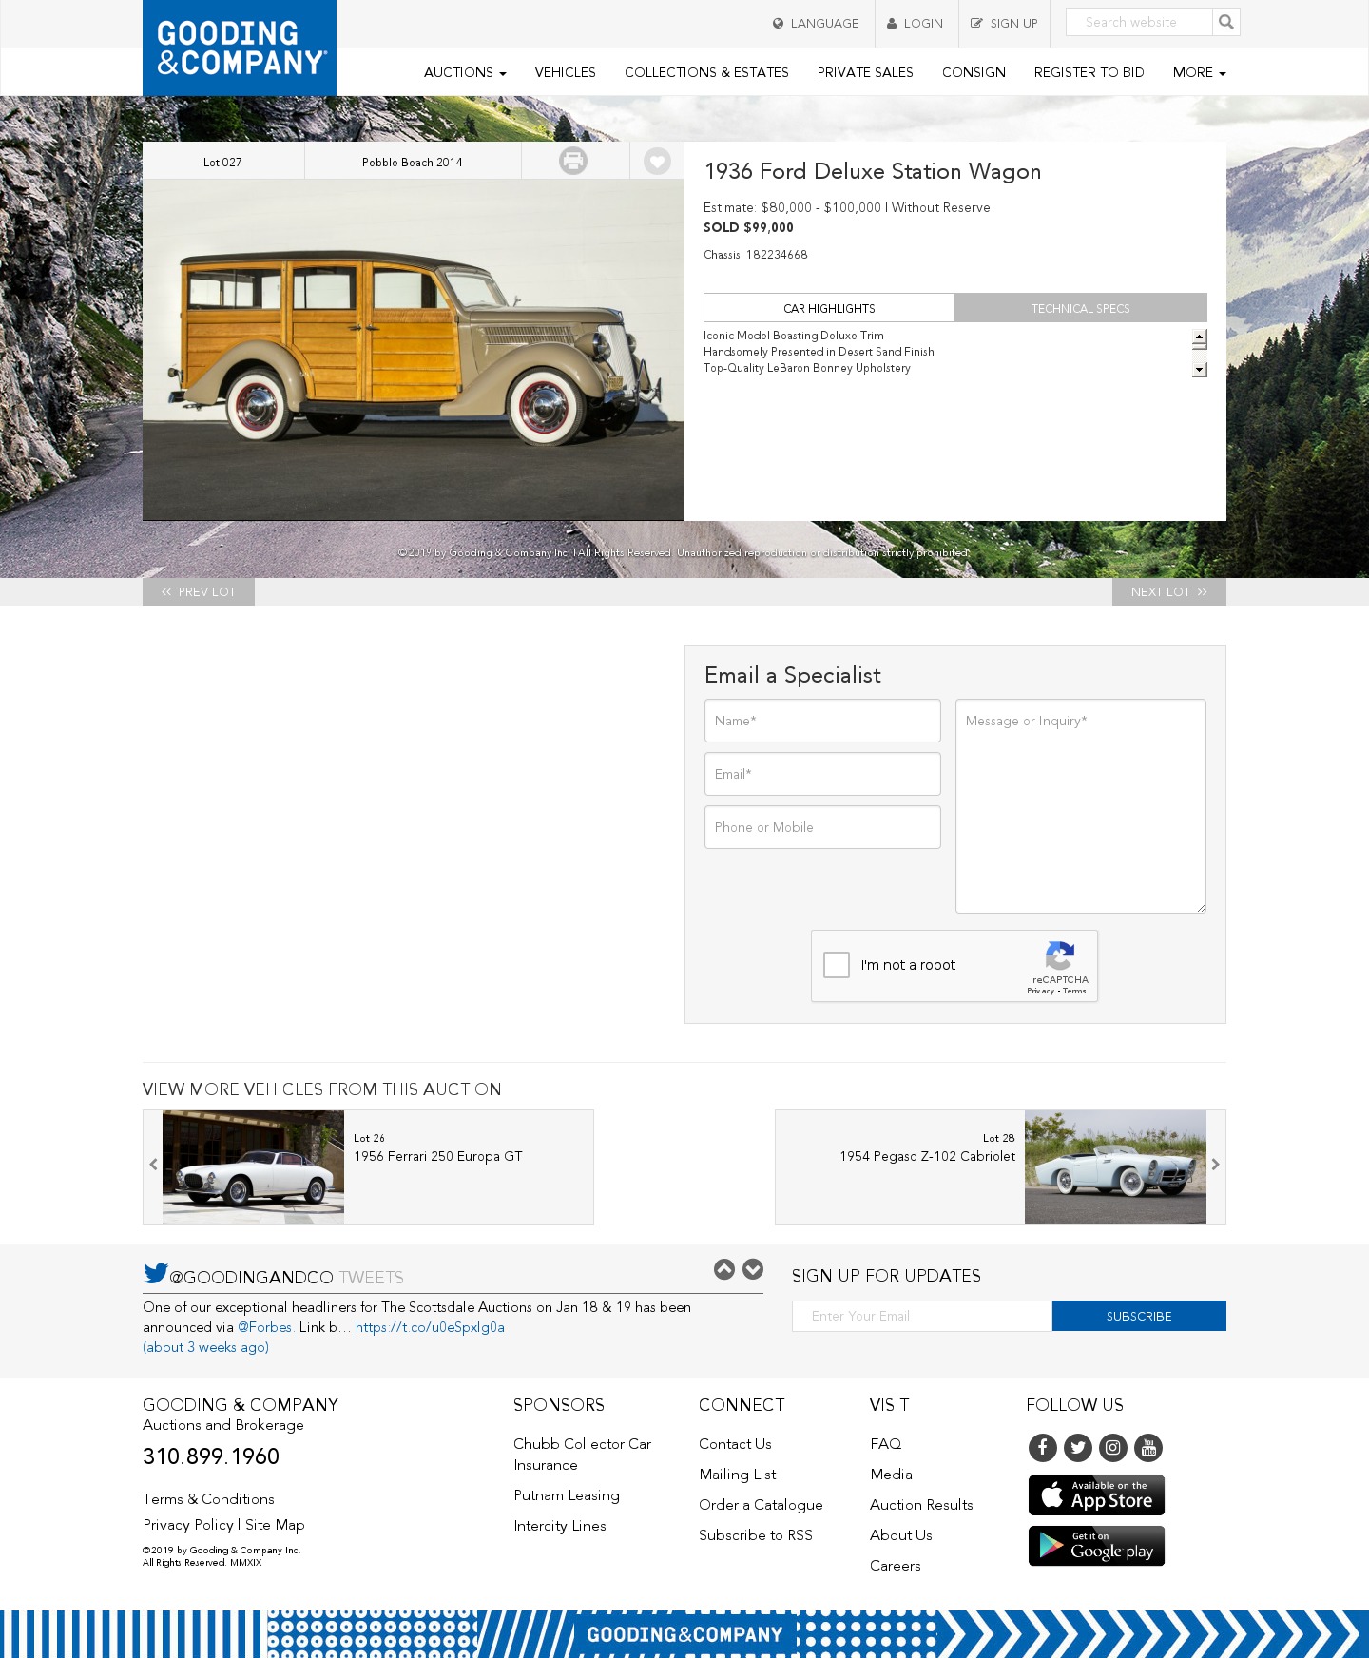1369x1658 pixels.
Task: Show previous tweet with up arrow
Action: (724, 1269)
